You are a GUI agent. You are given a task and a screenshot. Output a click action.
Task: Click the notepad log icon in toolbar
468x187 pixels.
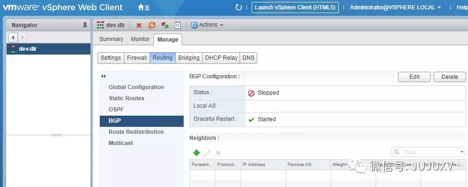178,25
